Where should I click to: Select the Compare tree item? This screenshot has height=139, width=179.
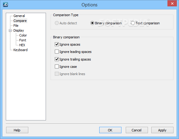click(x=20, y=21)
